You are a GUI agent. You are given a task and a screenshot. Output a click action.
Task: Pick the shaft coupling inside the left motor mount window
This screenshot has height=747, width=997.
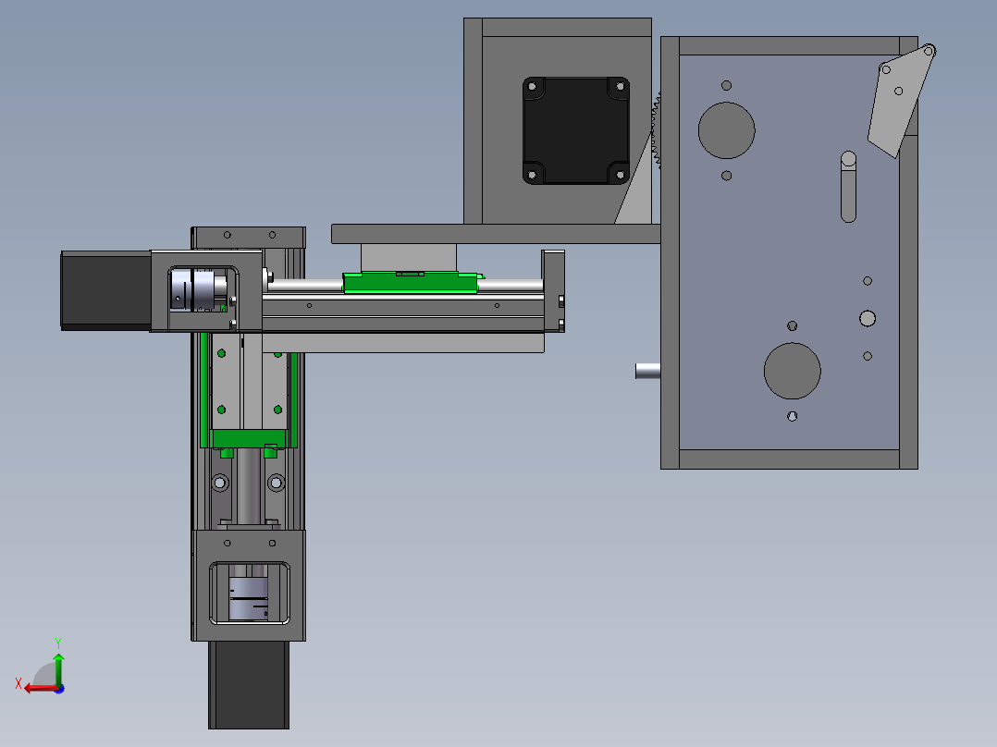coord(194,290)
